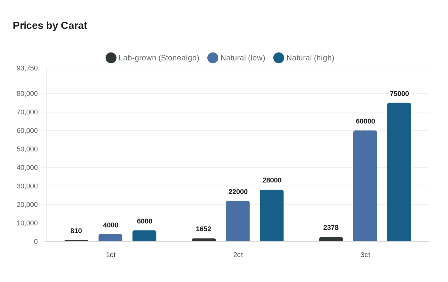The height and width of the screenshot is (282, 448).
Task: Toggle Lab-grown (Stonealgo) series visibility
Action: click(x=159, y=58)
